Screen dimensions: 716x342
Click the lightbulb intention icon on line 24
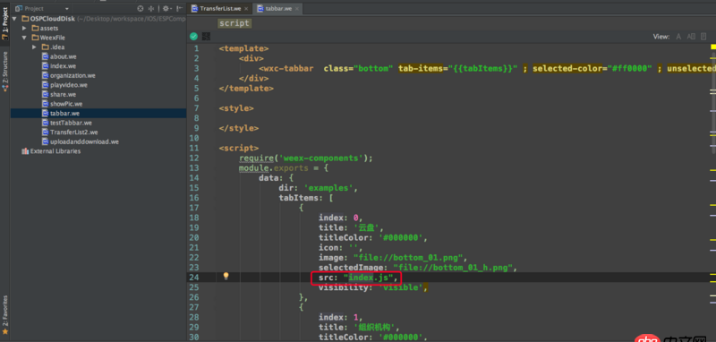[226, 276]
